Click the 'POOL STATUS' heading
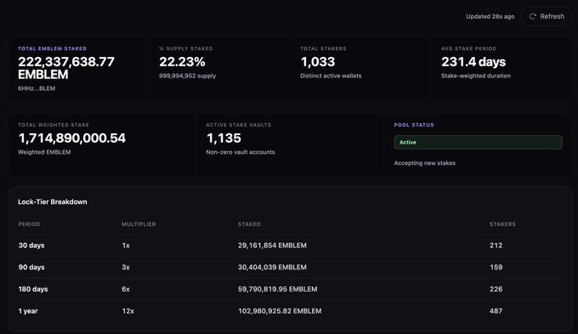This screenshot has height=334, width=578. click(414, 125)
